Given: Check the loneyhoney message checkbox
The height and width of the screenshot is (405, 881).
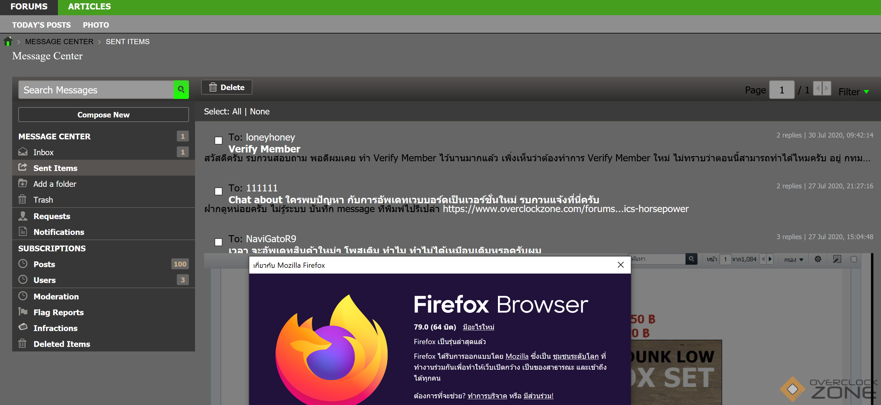Looking at the screenshot, I should pos(218,140).
